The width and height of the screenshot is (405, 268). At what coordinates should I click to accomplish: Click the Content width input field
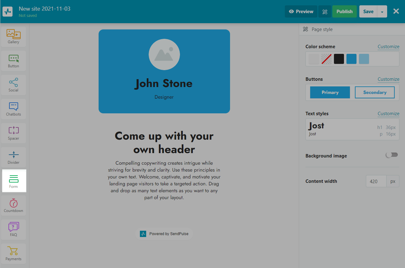(376, 181)
